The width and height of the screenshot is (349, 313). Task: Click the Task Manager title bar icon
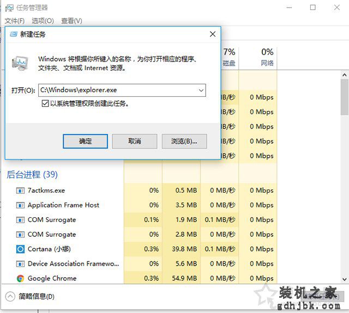[x=9, y=8]
